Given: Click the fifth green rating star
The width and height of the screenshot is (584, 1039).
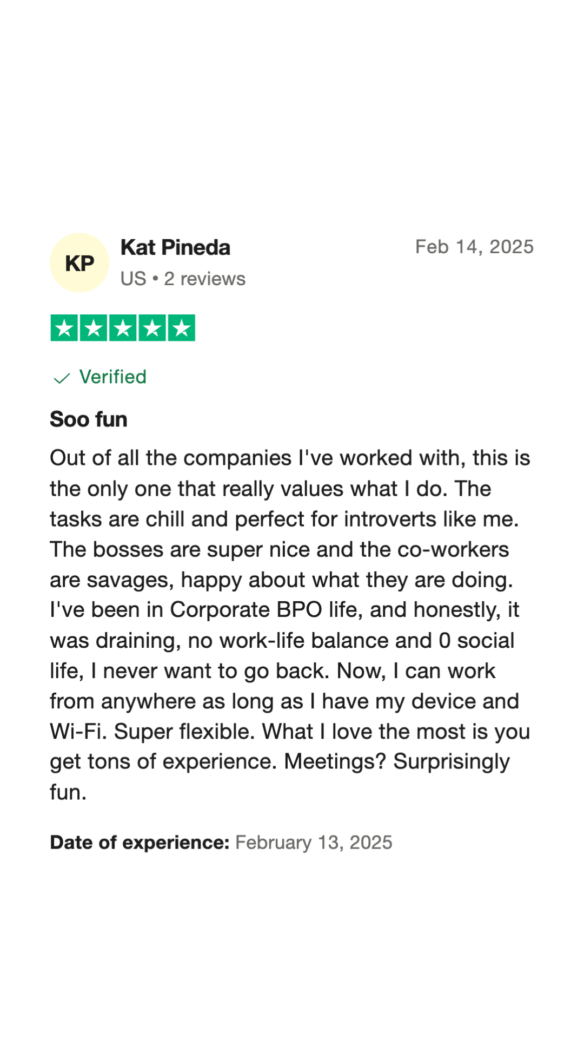Looking at the screenshot, I should 181,328.
